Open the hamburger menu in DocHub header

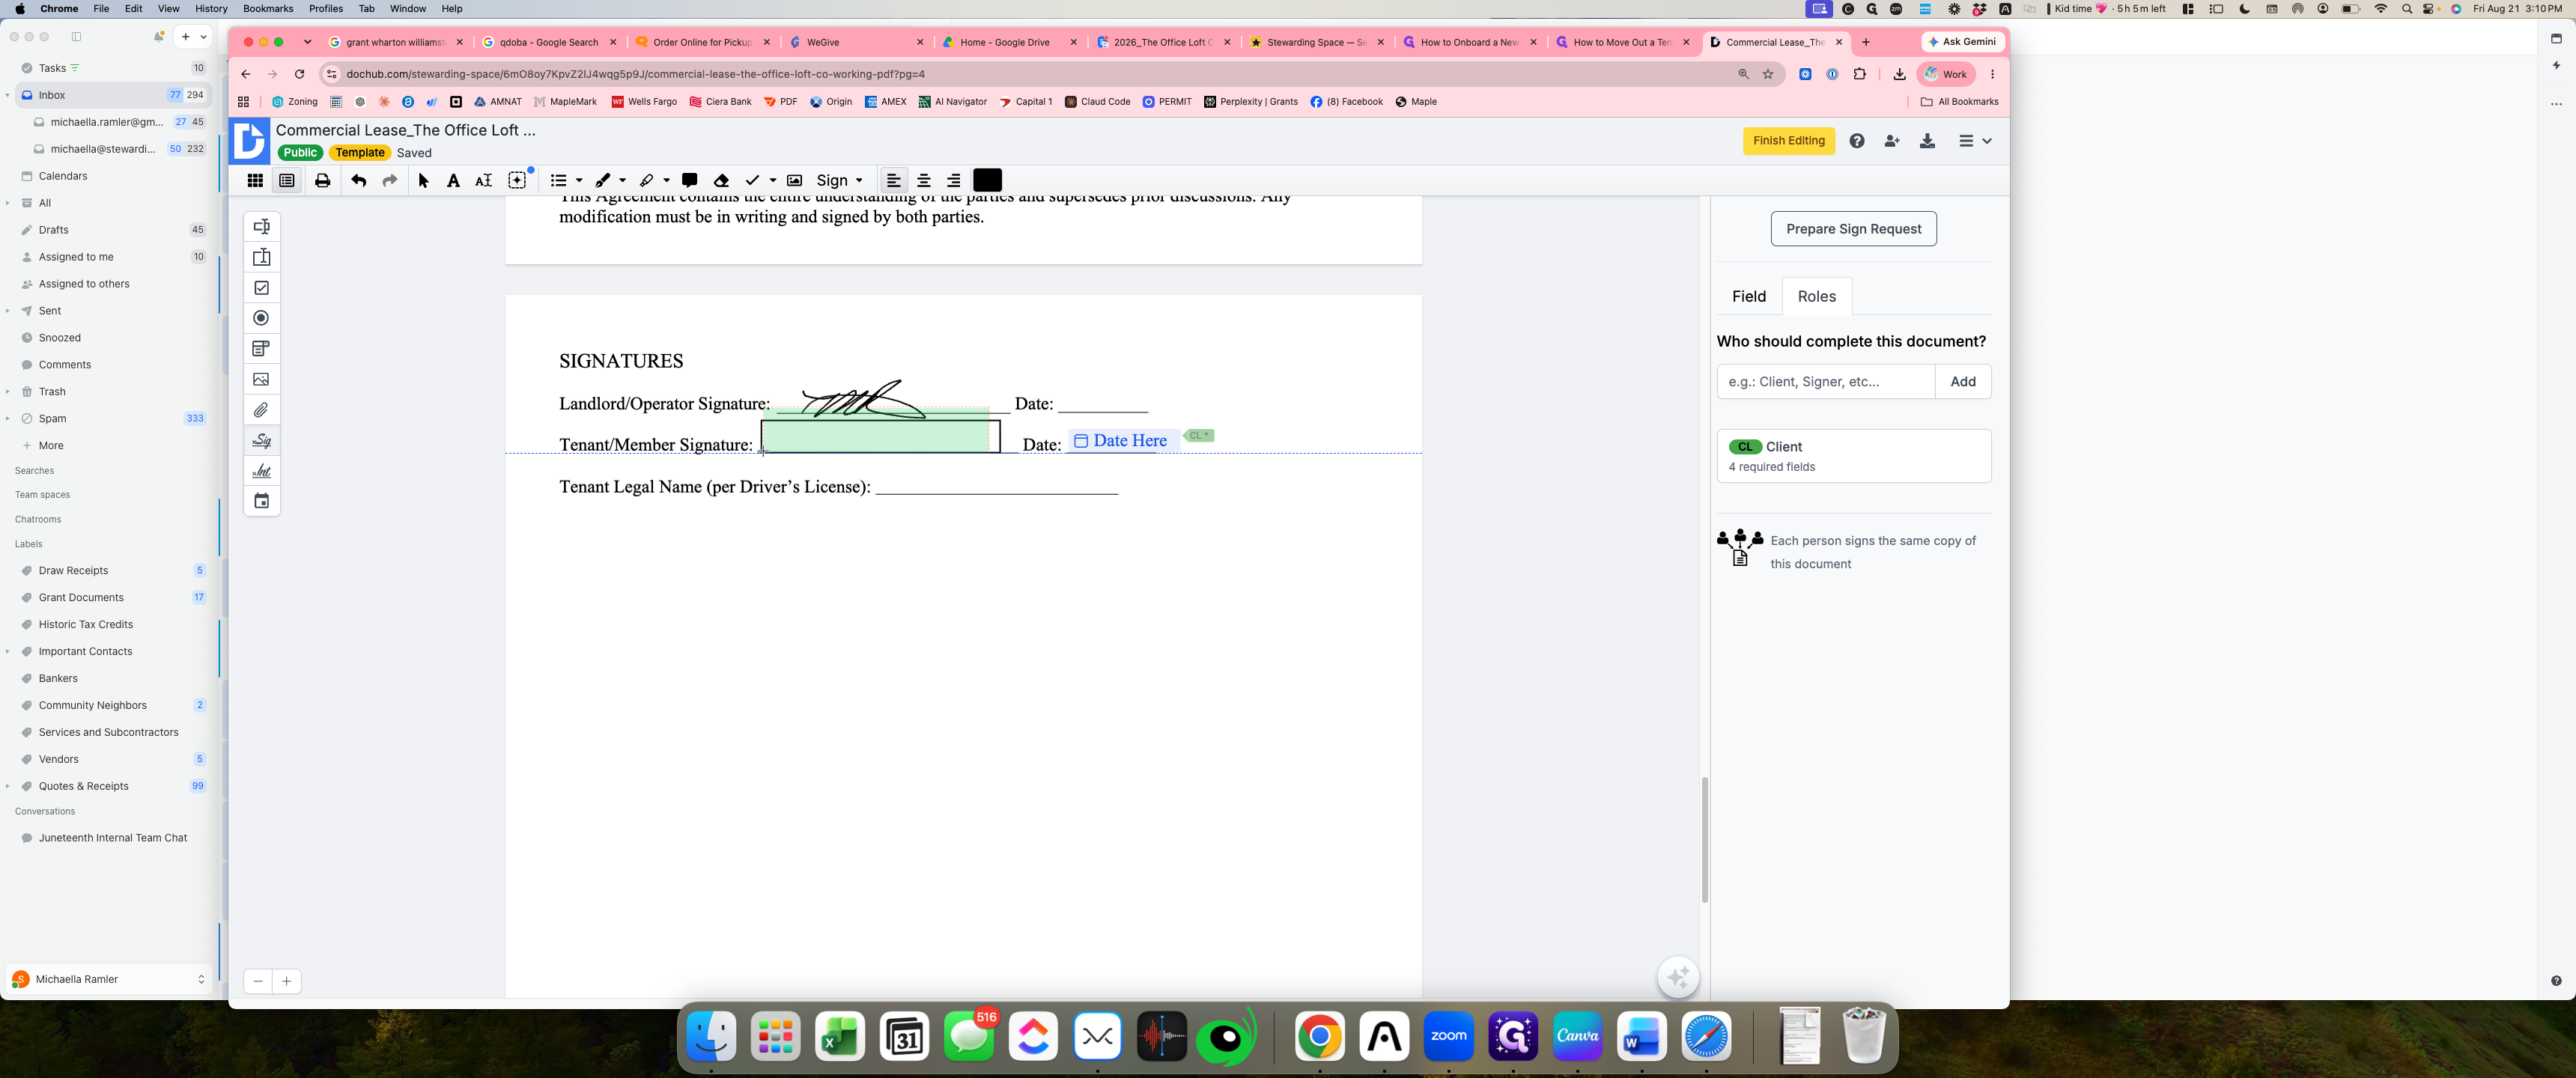(x=1974, y=141)
